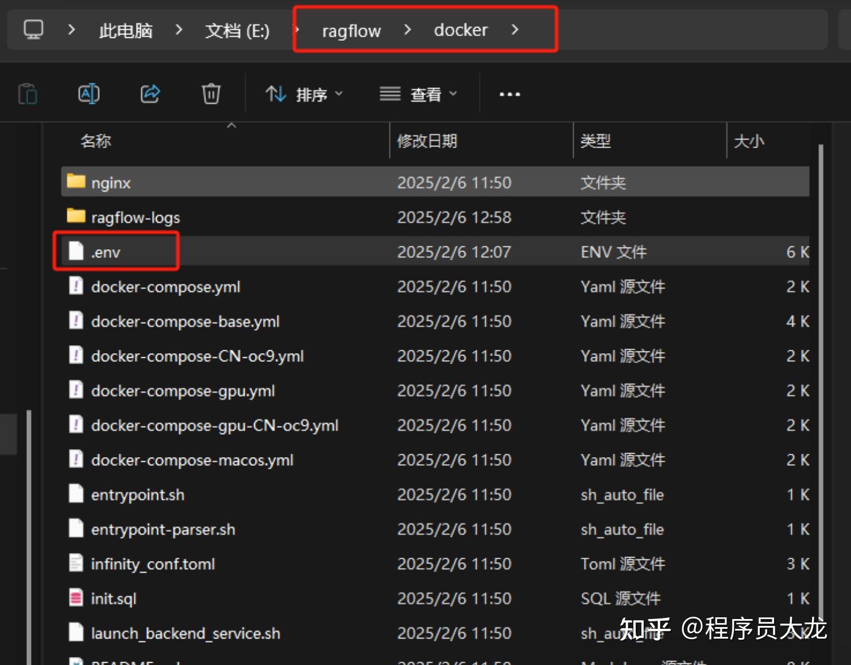Click the docker-compose.yml yaml file icon

click(76, 286)
